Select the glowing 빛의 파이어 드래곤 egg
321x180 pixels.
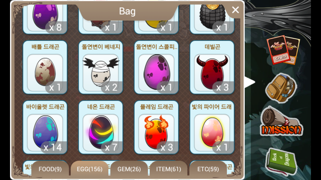[x=212, y=127]
